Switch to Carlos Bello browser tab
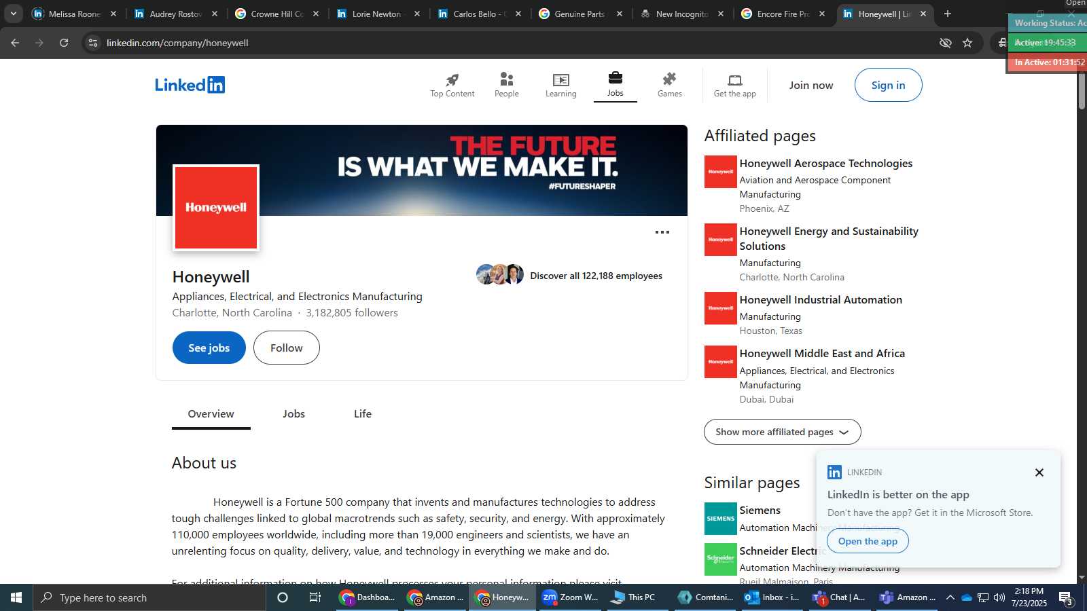The width and height of the screenshot is (1087, 611). [x=479, y=14]
